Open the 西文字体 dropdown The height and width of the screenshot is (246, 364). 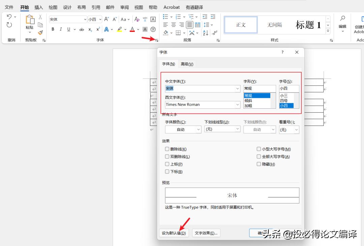click(238, 105)
